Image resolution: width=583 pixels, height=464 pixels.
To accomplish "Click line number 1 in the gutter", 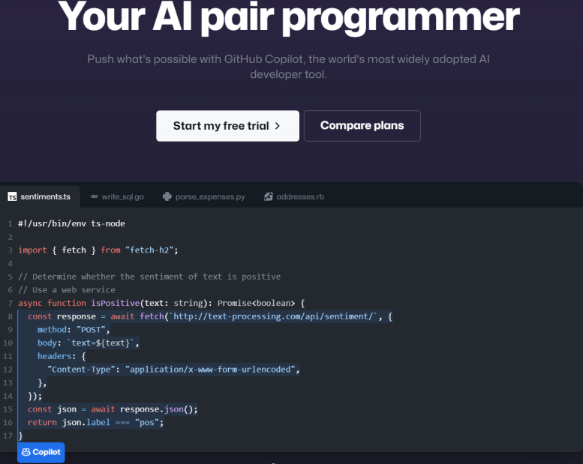I will tap(10, 223).
